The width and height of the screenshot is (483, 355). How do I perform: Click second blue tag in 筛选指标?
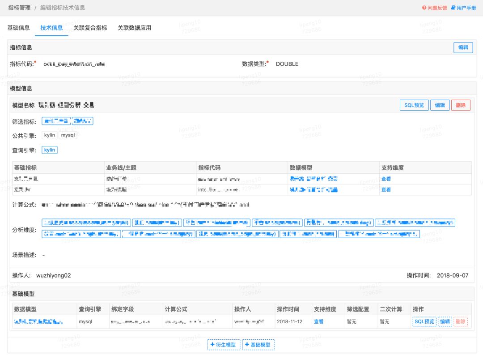(x=83, y=121)
